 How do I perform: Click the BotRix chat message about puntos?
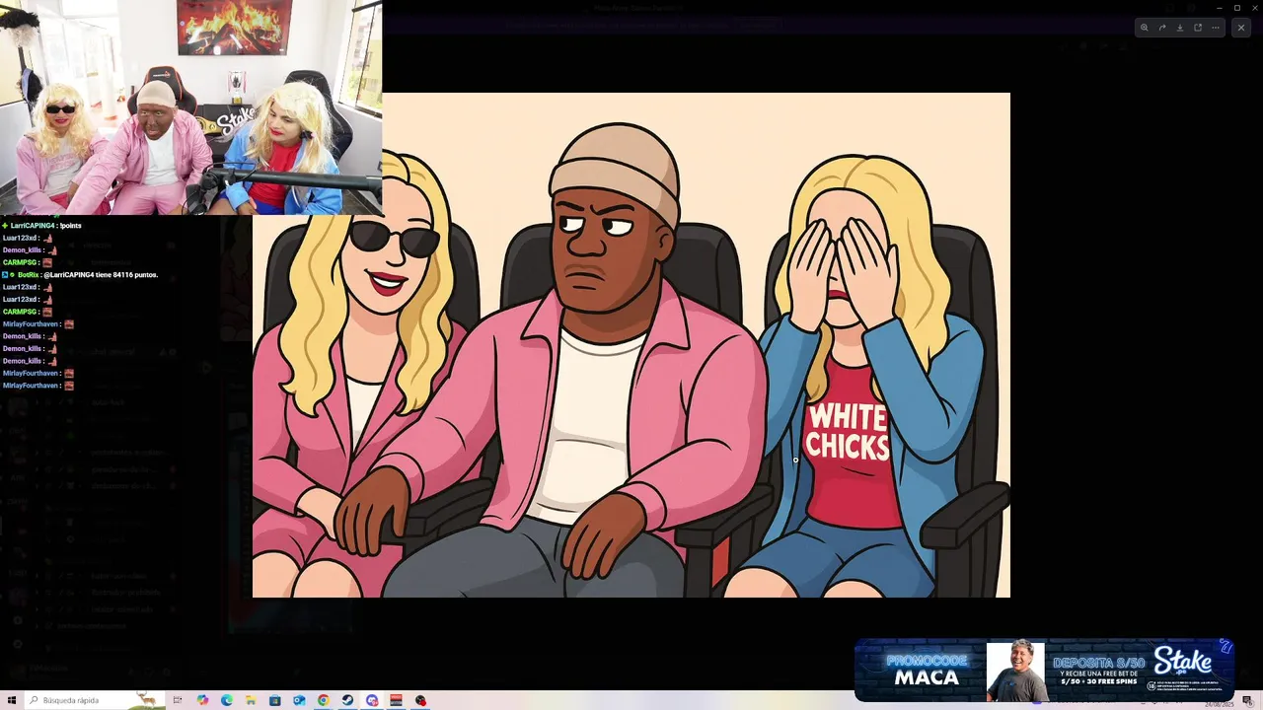pyautogui.click(x=80, y=275)
